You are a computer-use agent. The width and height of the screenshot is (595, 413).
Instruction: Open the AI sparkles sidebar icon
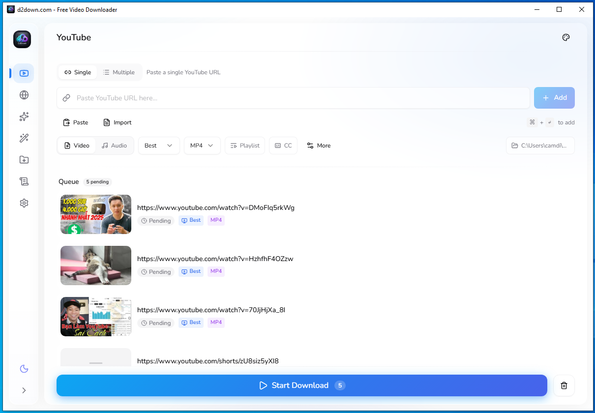pyautogui.click(x=24, y=117)
